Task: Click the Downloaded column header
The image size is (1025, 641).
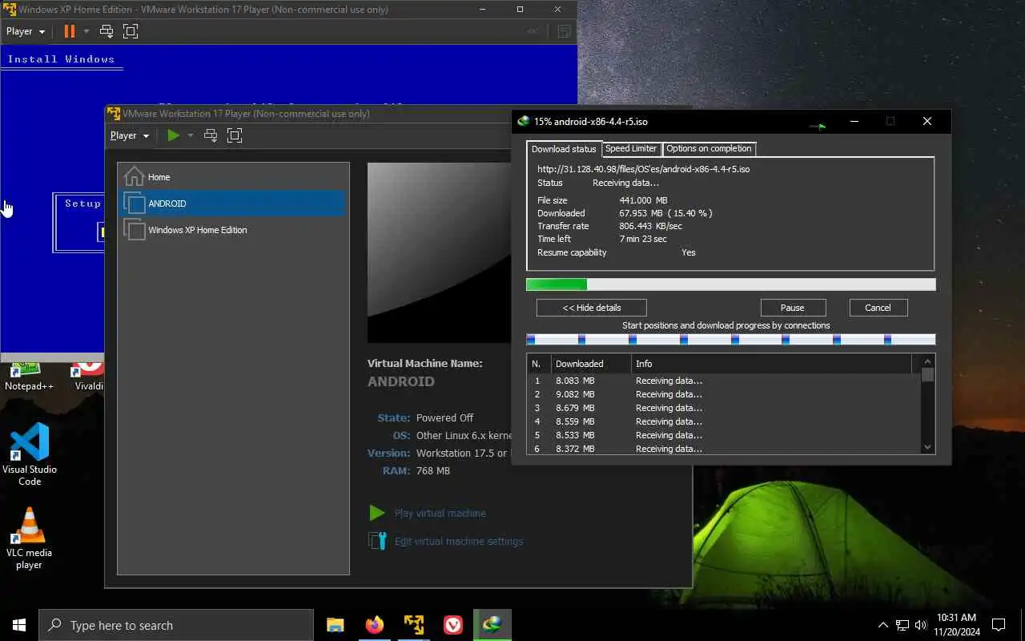Action: [x=591, y=364]
